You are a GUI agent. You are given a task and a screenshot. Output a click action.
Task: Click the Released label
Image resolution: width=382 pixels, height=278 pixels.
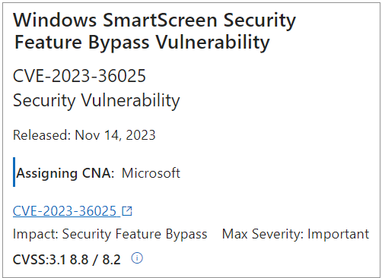click(x=42, y=135)
